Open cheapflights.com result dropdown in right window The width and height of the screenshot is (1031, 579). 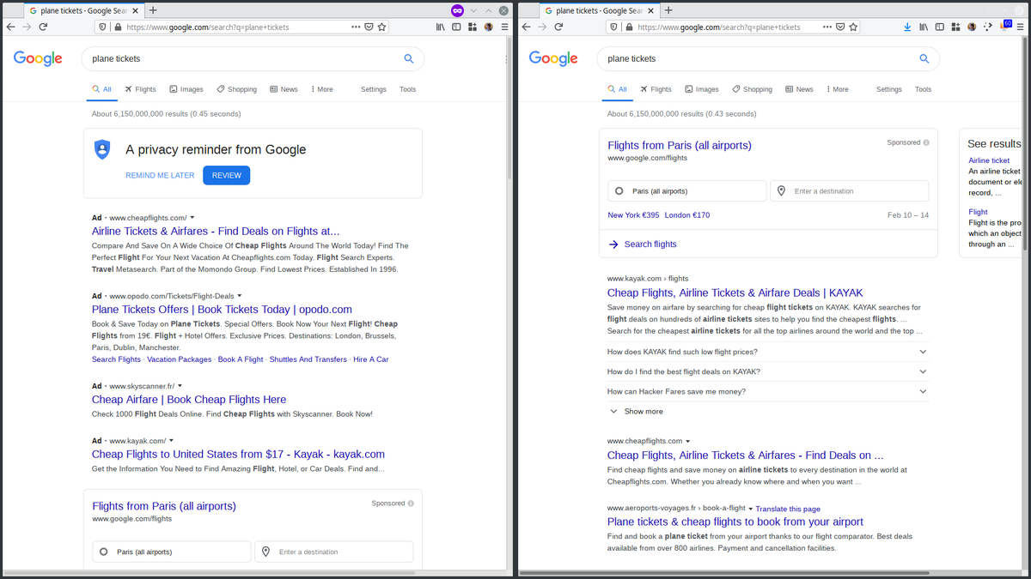coord(688,441)
